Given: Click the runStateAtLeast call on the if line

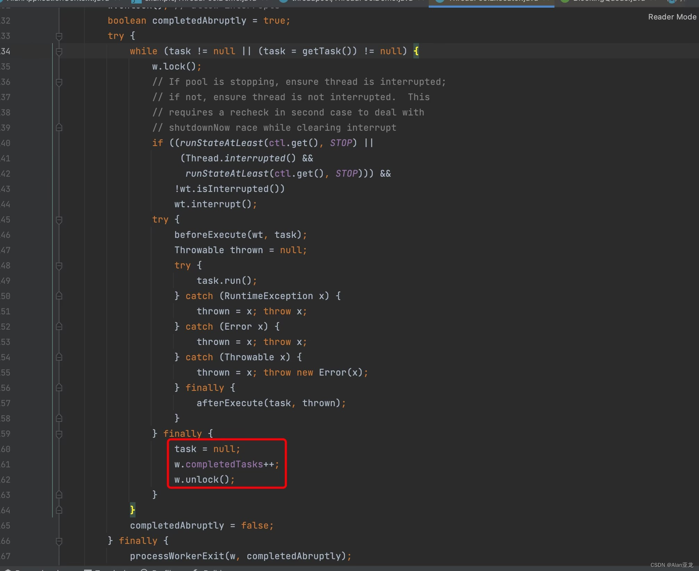Looking at the screenshot, I should click(221, 143).
